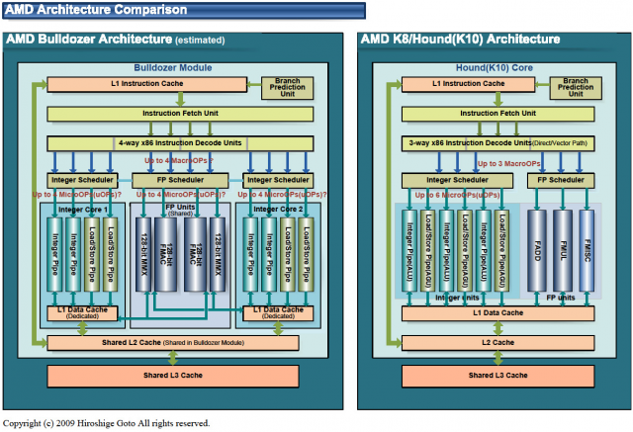Screen dimensions: 633x432
Task: Click the "Integer Core 2" label
Action: (278, 210)
